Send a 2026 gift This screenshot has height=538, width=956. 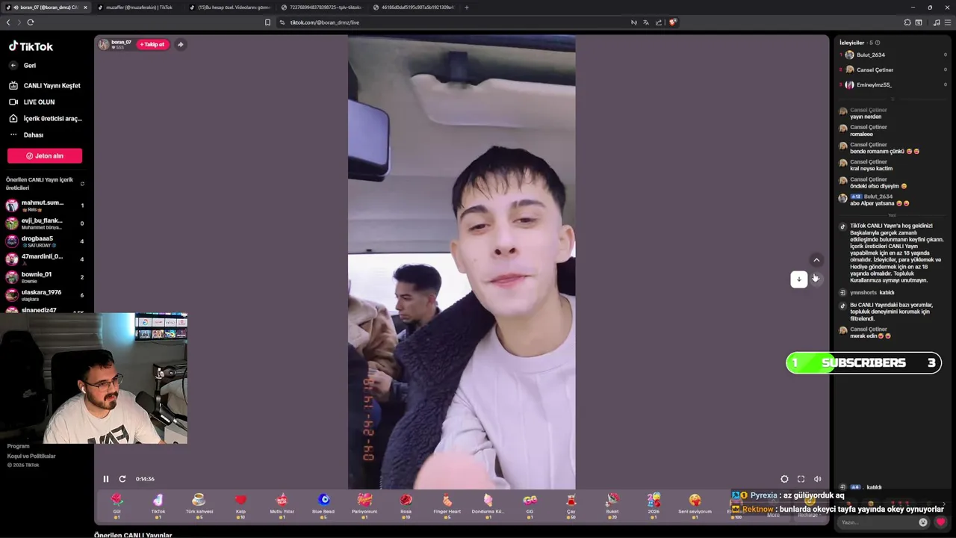(654, 505)
